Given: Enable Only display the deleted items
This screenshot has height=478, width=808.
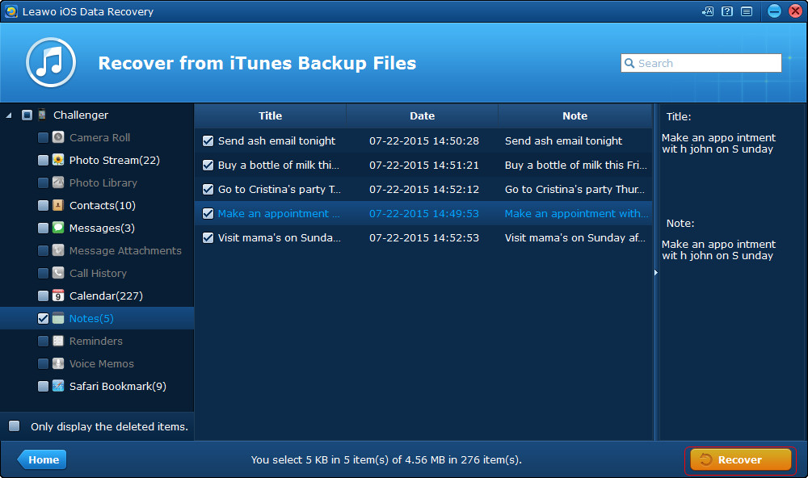Looking at the screenshot, I should (x=14, y=426).
